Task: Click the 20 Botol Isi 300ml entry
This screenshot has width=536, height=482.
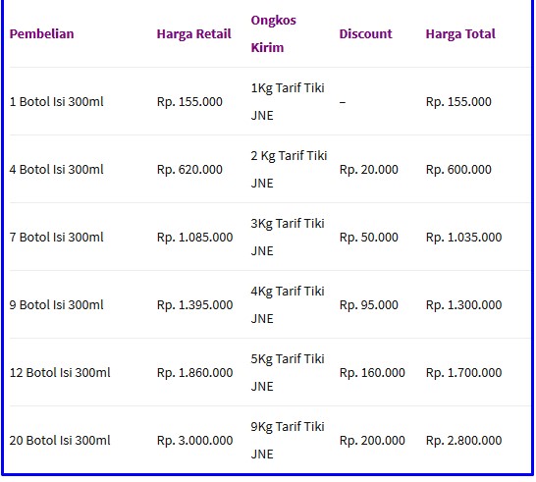Action: 60,440
